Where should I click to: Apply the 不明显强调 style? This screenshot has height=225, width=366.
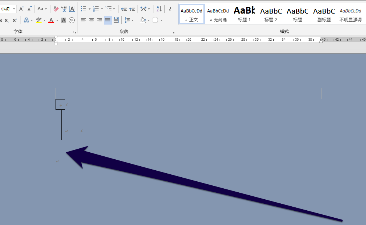(350, 14)
